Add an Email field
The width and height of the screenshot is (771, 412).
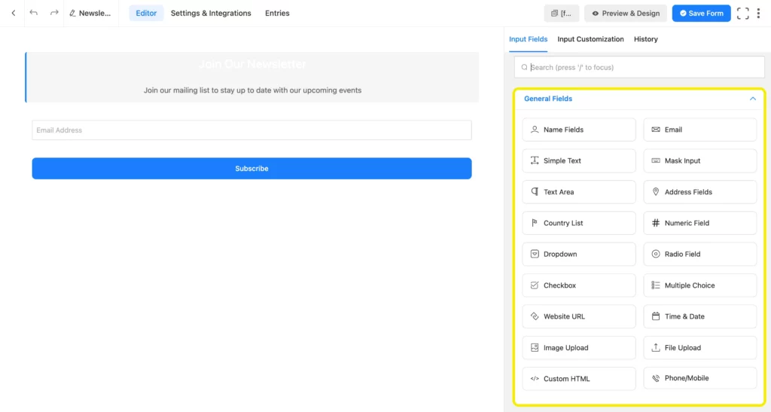699,130
